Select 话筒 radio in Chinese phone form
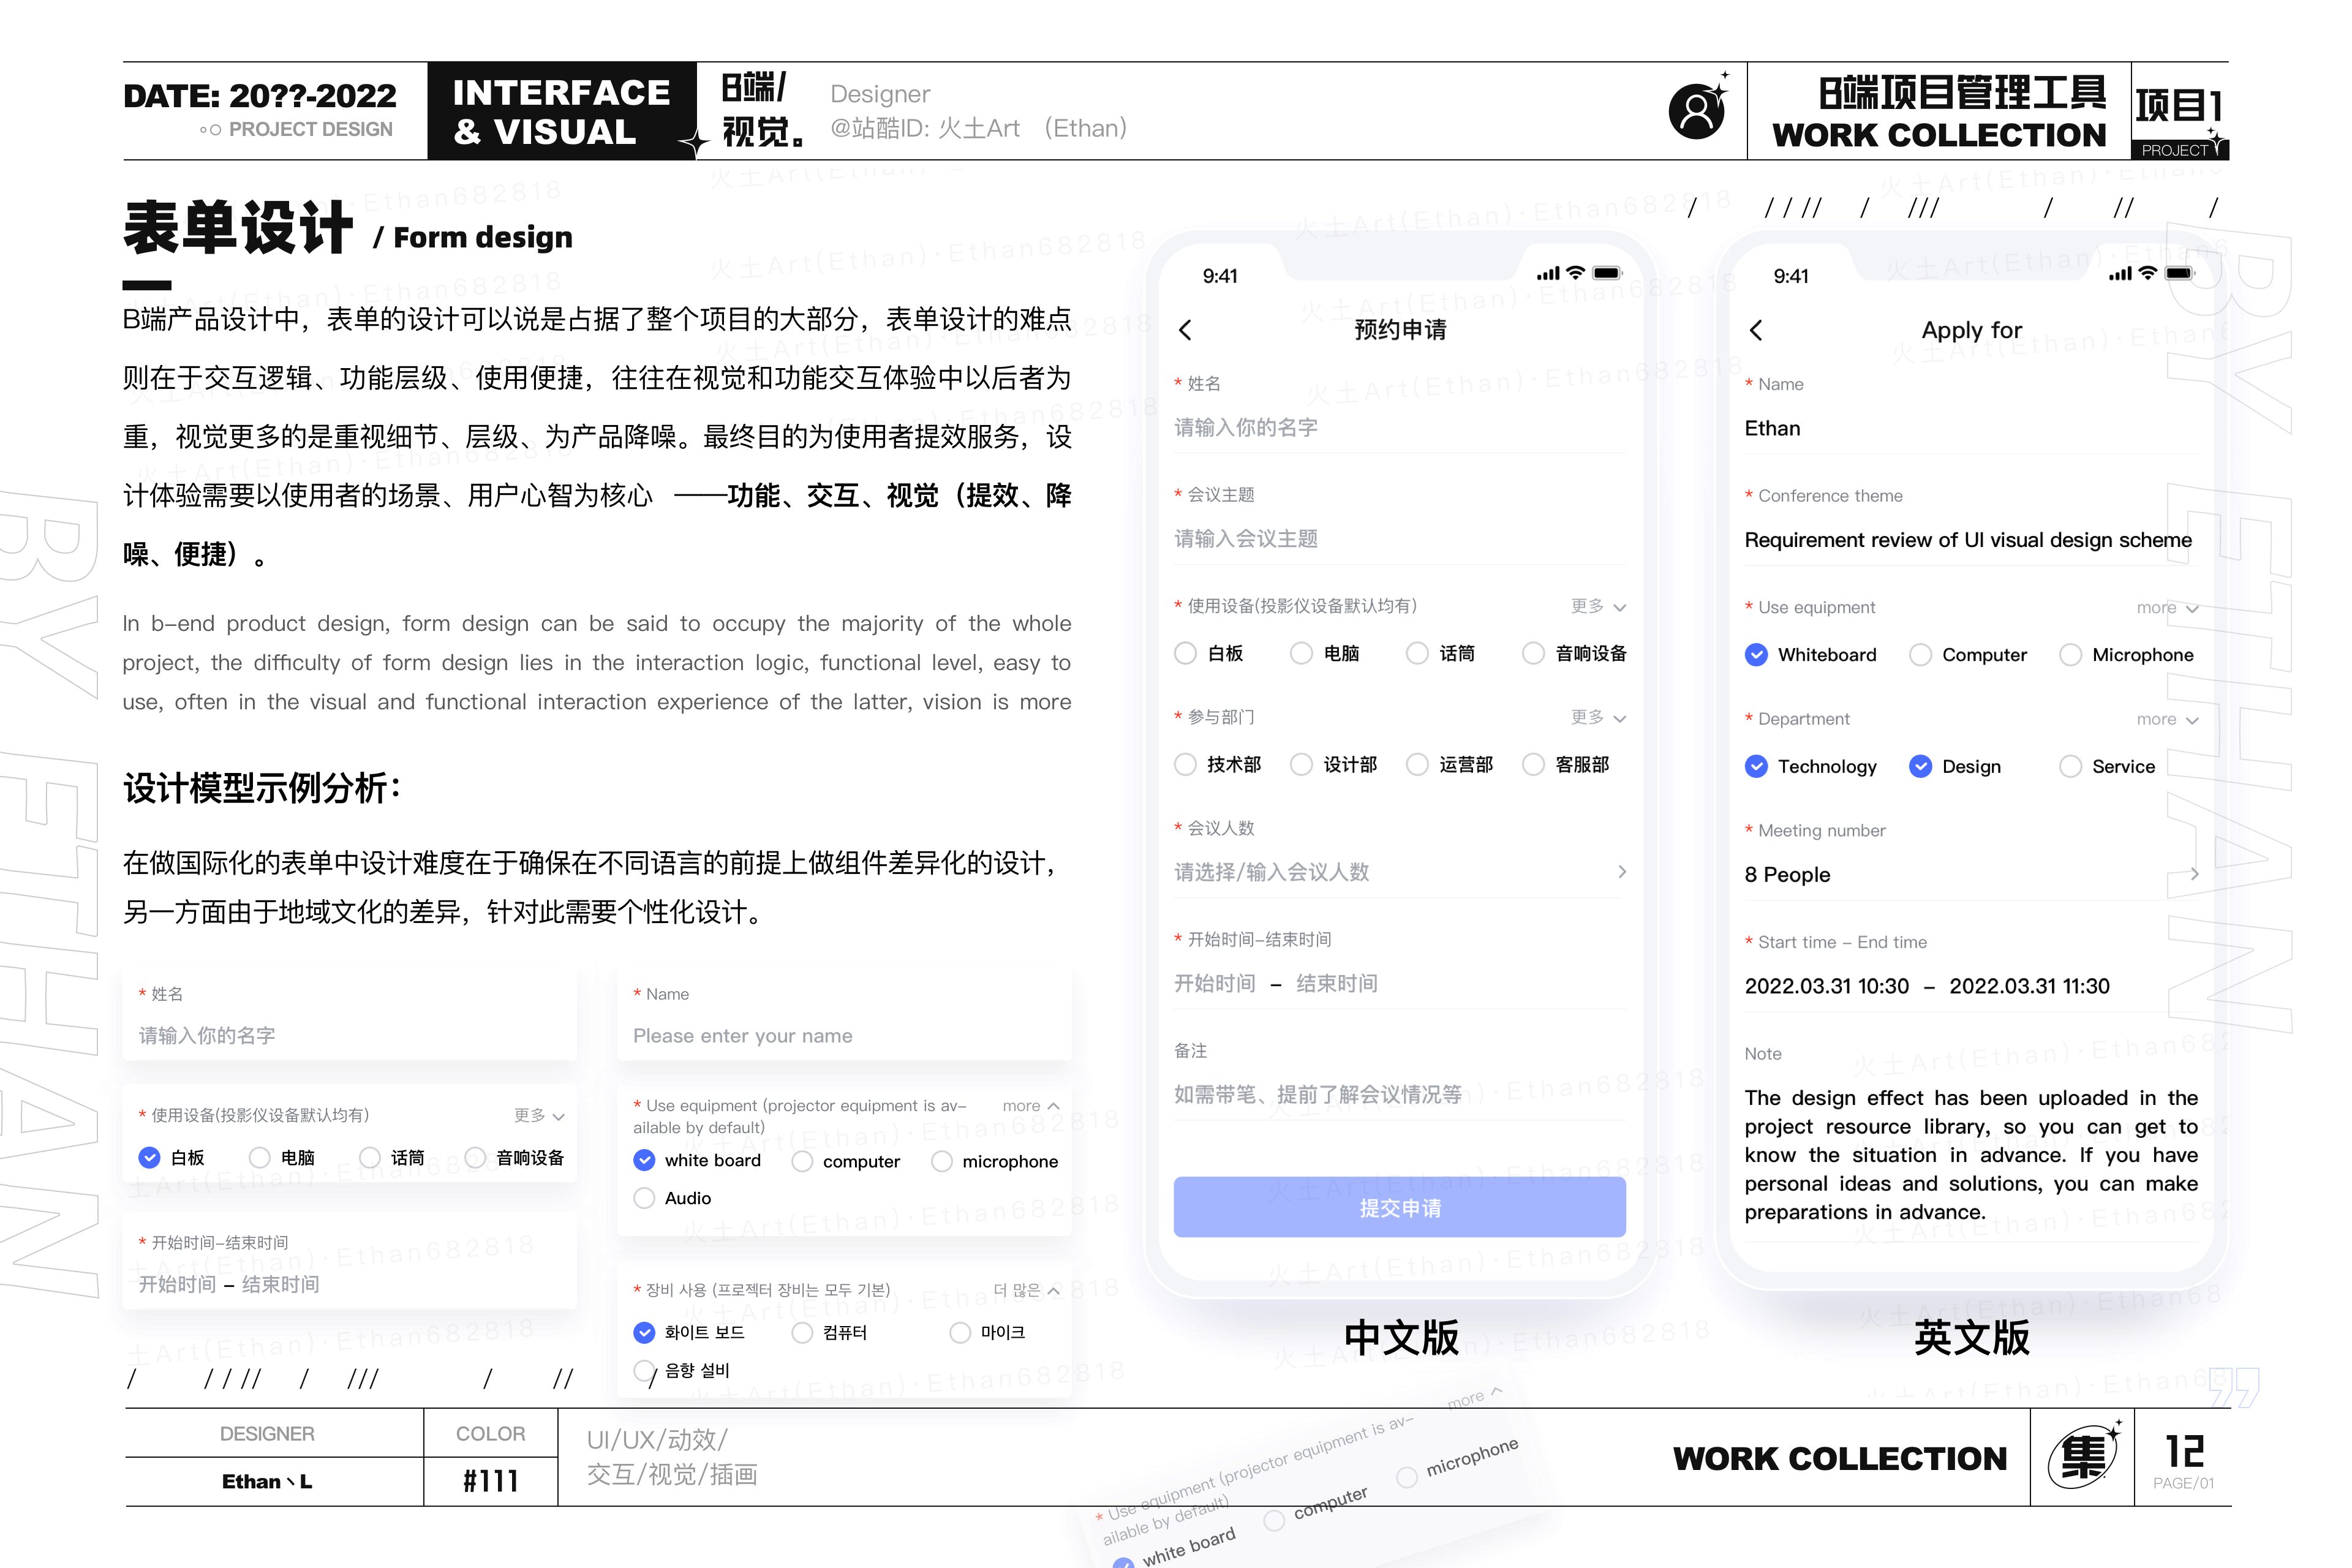This screenshot has height=1568, width=2352. pos(1417,653)
